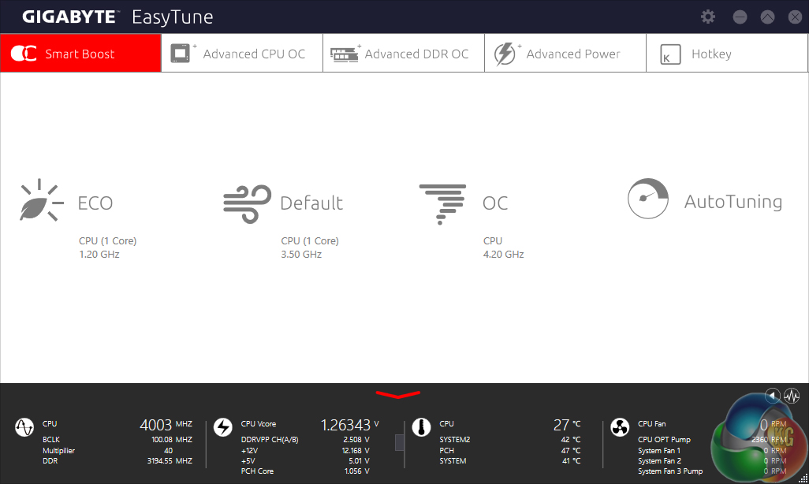Click the Advanced DDR OC memory icon
This screenshot has height=484, width=809.
(344, 54)
